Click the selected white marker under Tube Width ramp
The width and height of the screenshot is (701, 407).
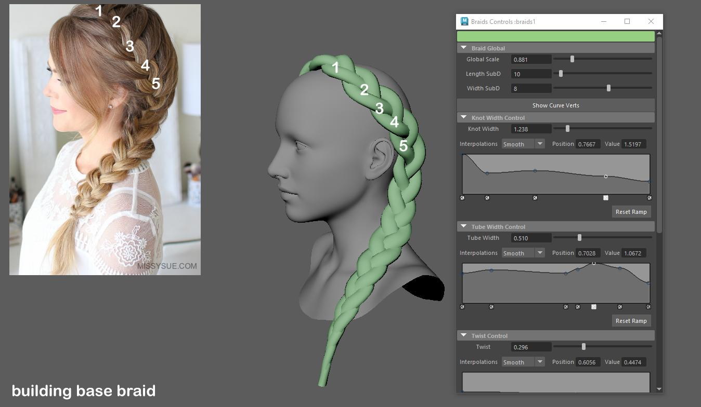point(594,307)
